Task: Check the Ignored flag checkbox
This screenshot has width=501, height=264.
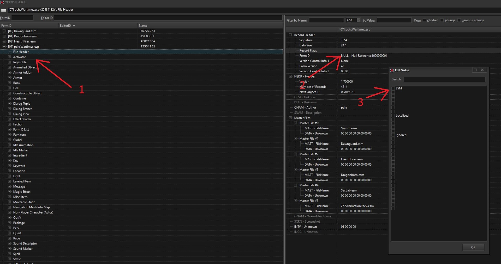Action: (393, 135)
